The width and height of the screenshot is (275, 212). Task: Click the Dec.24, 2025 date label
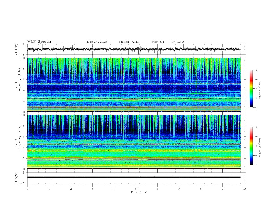97,42
